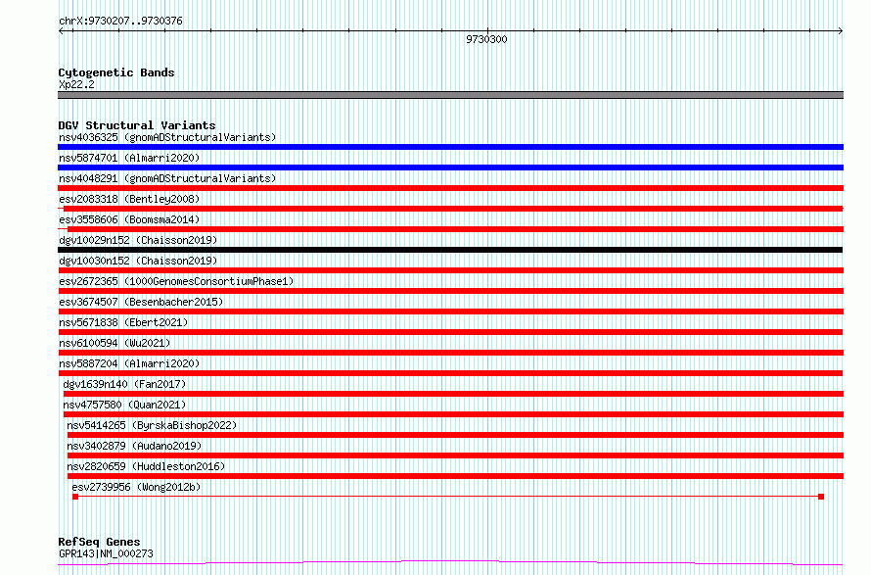Open variant dgv10029n152 (Chaisson2019)
This screenshot has height=575, width=871.
pyautogui.click(x=138, y=240)
